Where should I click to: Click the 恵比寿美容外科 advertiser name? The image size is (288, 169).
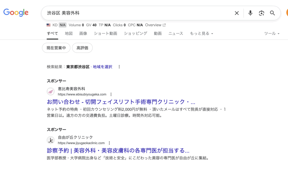pyautogui.click(x=71, y=89)
